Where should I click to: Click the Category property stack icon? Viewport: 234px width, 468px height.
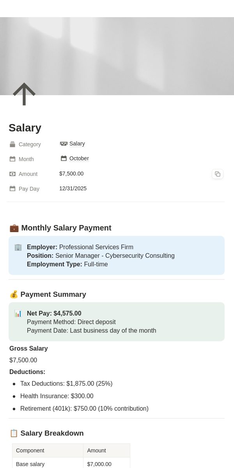(12, 144)
